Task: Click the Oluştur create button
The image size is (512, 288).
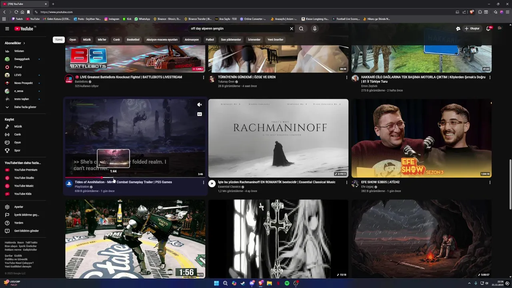Action: point(472,28)
